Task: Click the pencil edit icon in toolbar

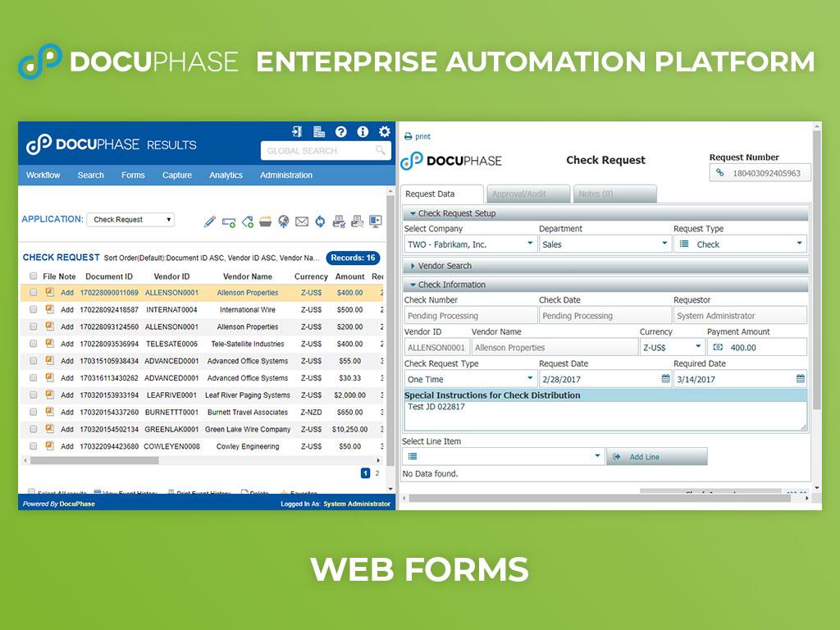Action: pos(210,221)
